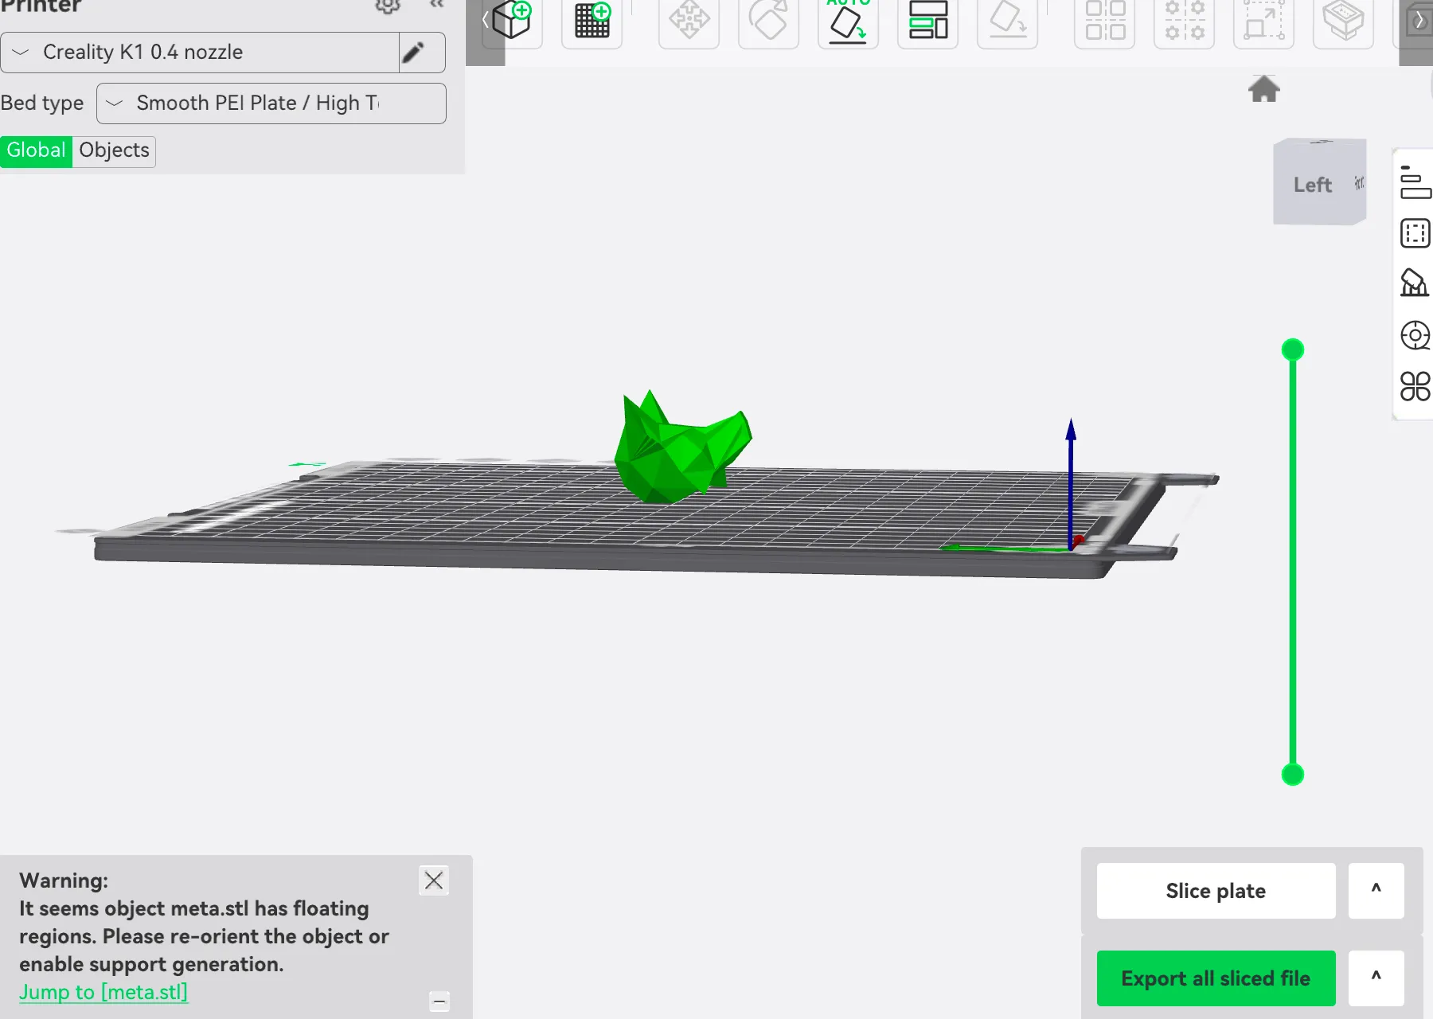Image resolution: width=1433 pixels, height=1019 pixels.
Task: Follow the Jump to [meta.stl] link
Action: (x=103, y=992)
